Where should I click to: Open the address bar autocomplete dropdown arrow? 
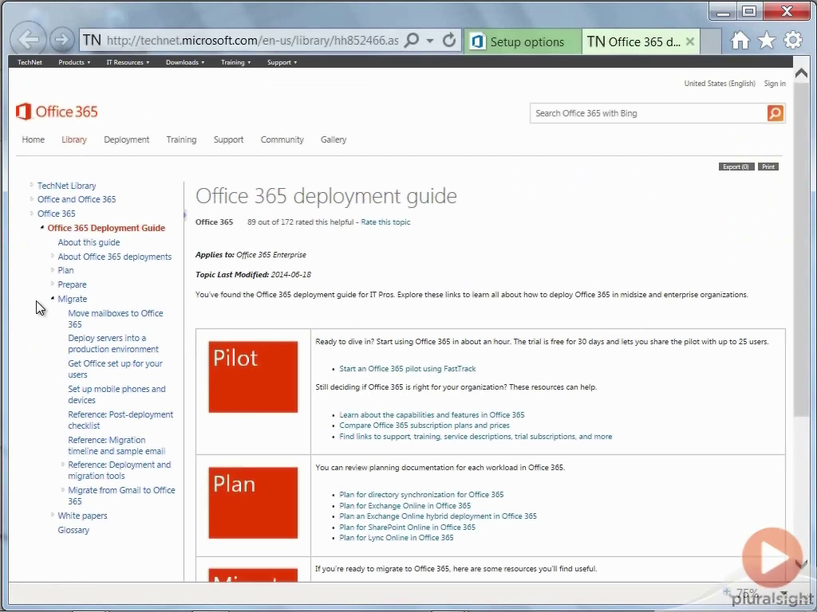pos(430,41)
